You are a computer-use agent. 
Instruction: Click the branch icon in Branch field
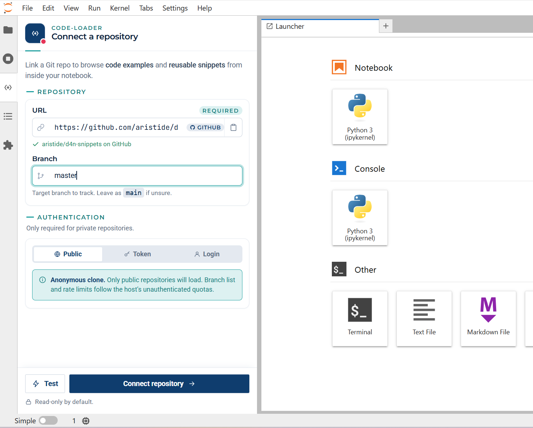(x=41, y=176)
